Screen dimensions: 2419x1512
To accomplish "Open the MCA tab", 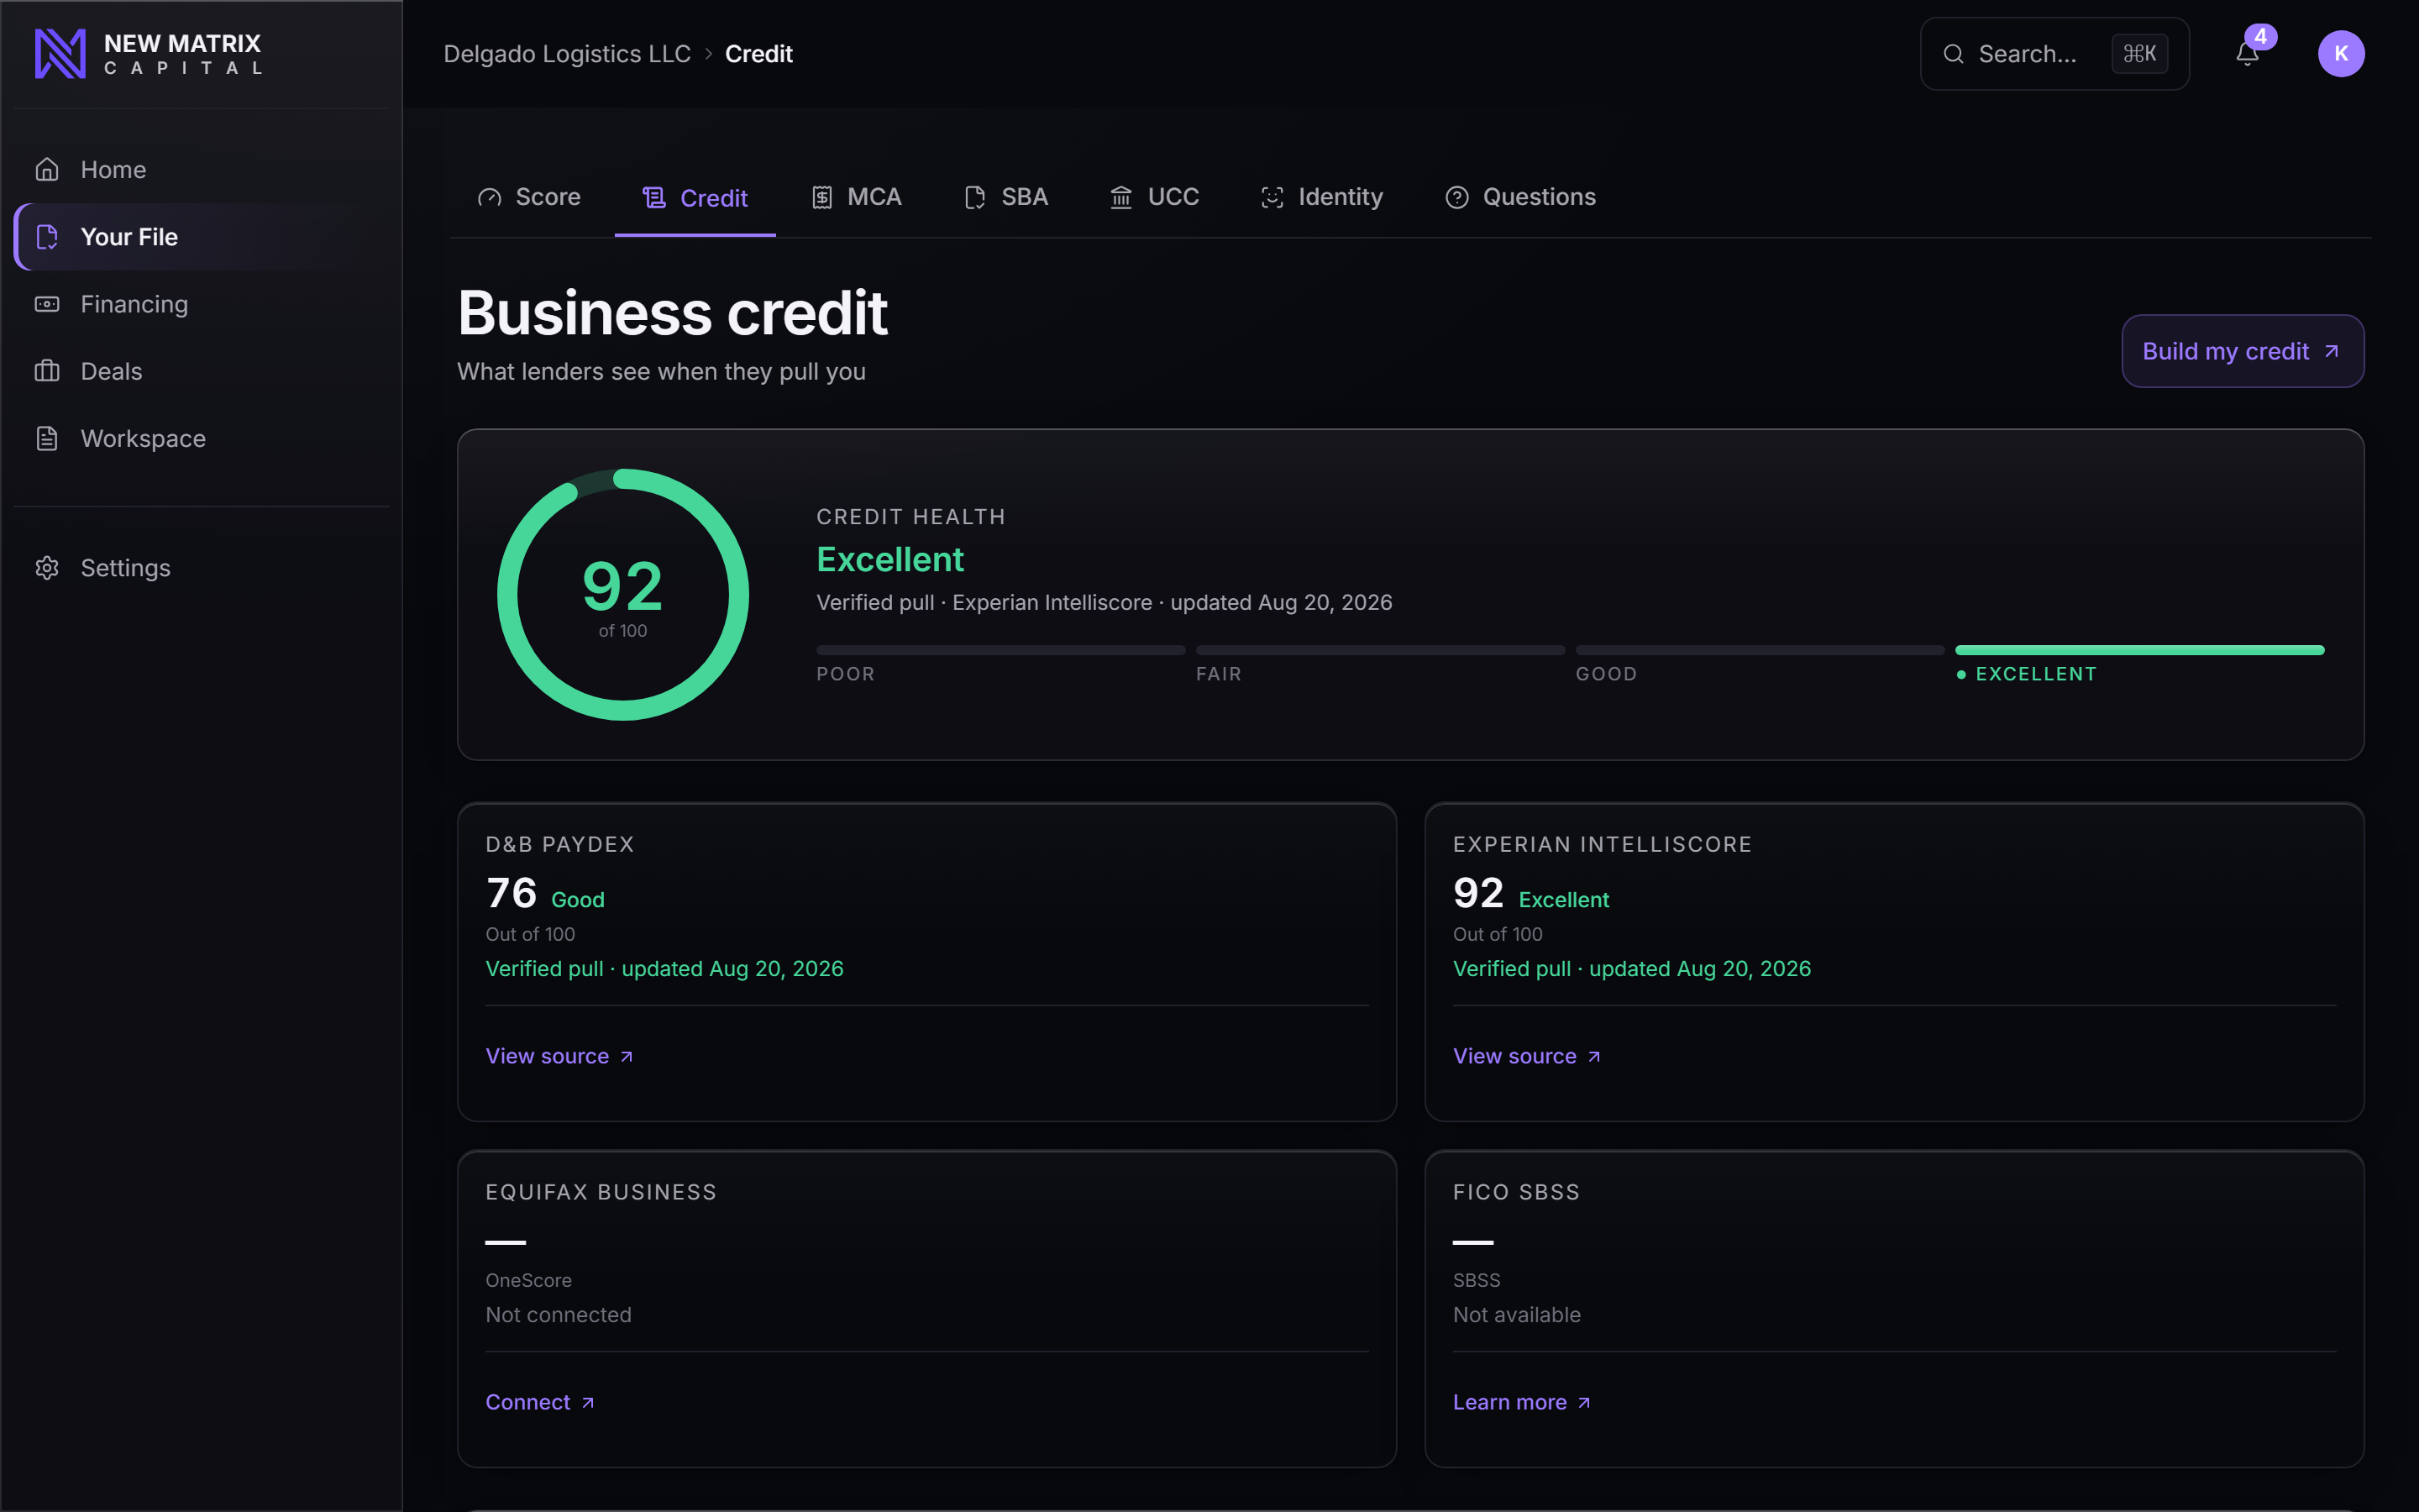I will [857, 198].
